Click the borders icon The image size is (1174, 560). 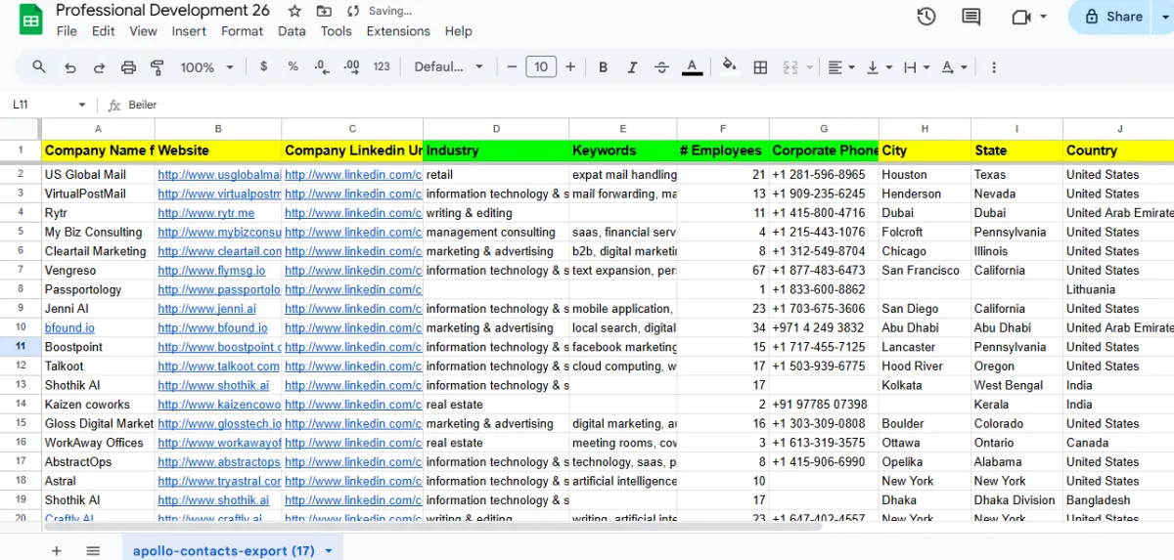tap(760, 67)
